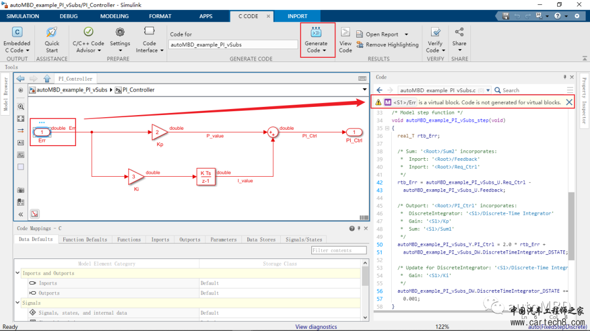The image size is (590, 331).
Task: Open the Model Browser side panel
Action: 5,94
